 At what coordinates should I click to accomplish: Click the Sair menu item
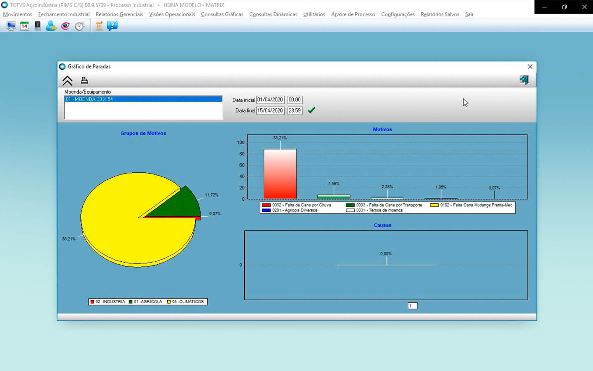pos(469,14)
